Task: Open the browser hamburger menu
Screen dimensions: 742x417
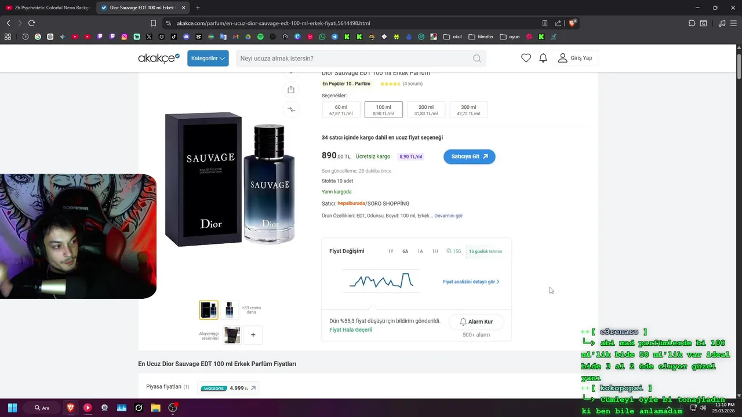Action: pos(734,23)
